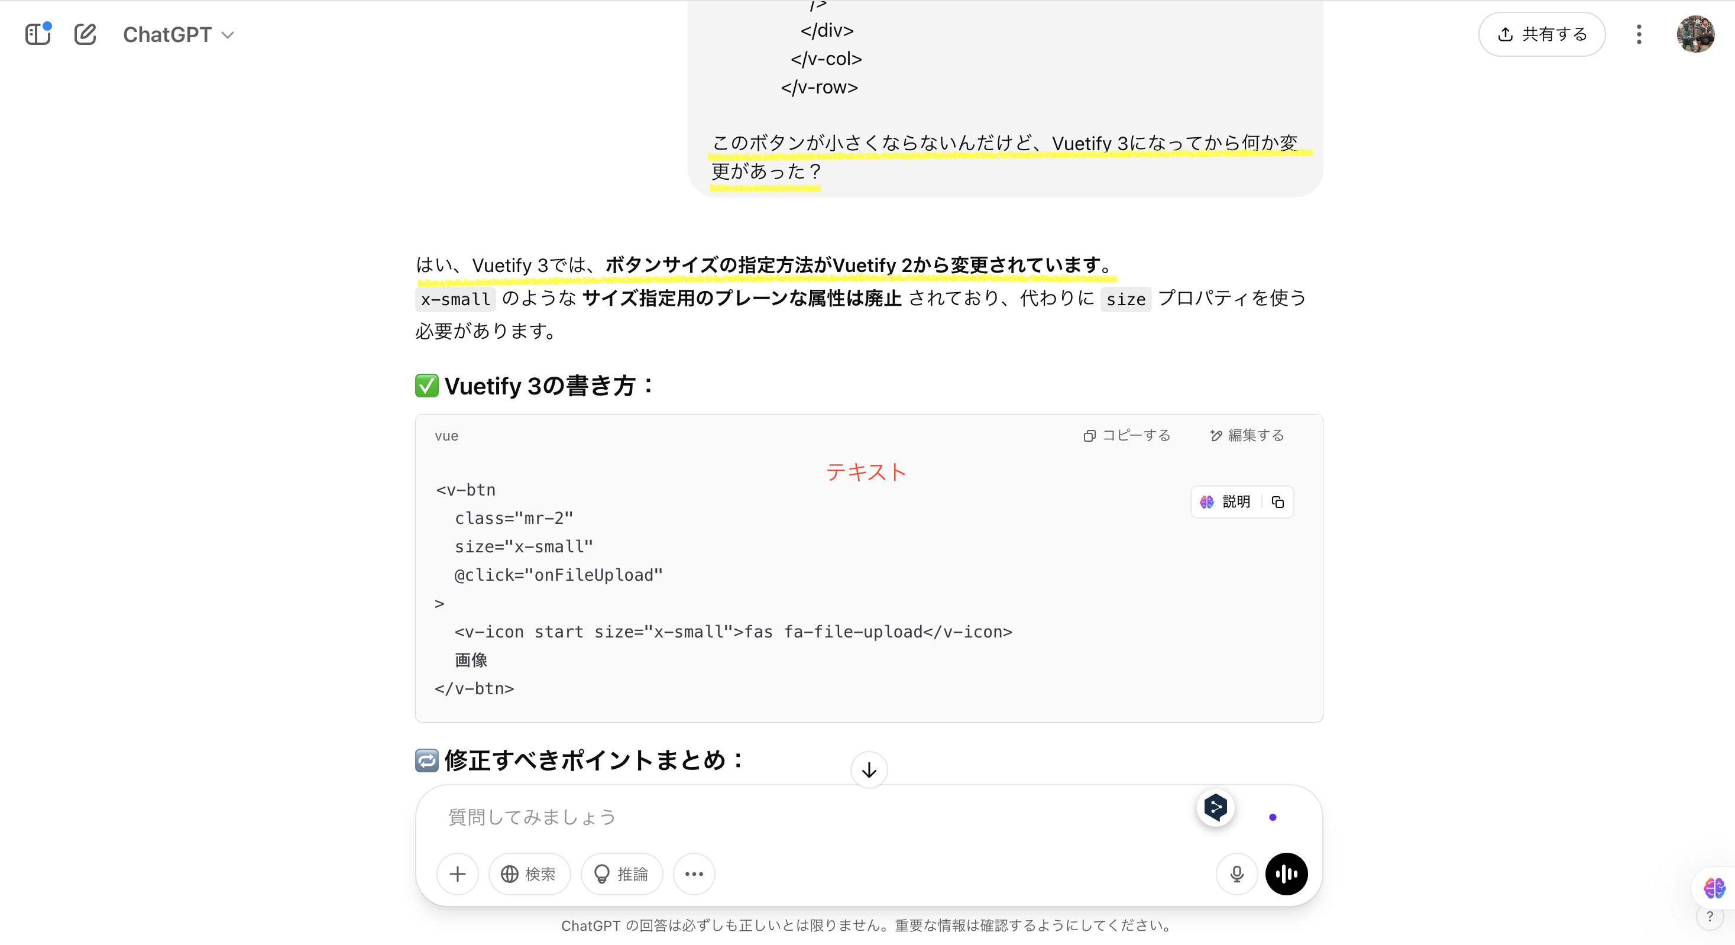Open the help question mark button
This screenshot has width=1735, height=945.
coord(1710,917)
